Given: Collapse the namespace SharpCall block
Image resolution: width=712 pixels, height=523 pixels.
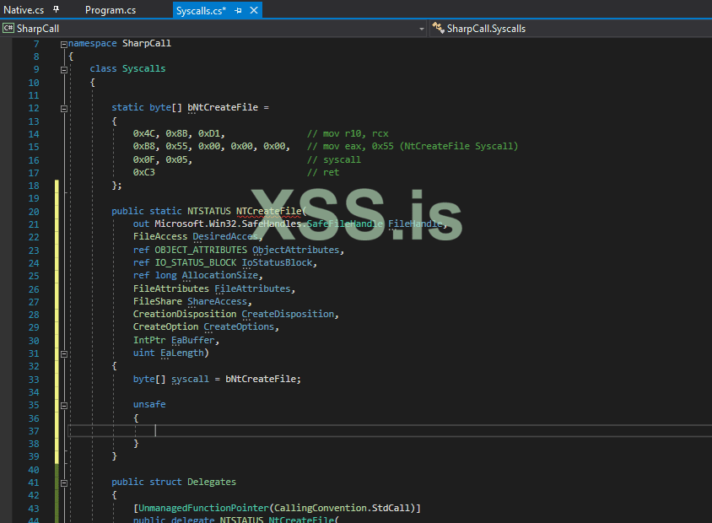Looking at the screenshot, I should (64, 44).
